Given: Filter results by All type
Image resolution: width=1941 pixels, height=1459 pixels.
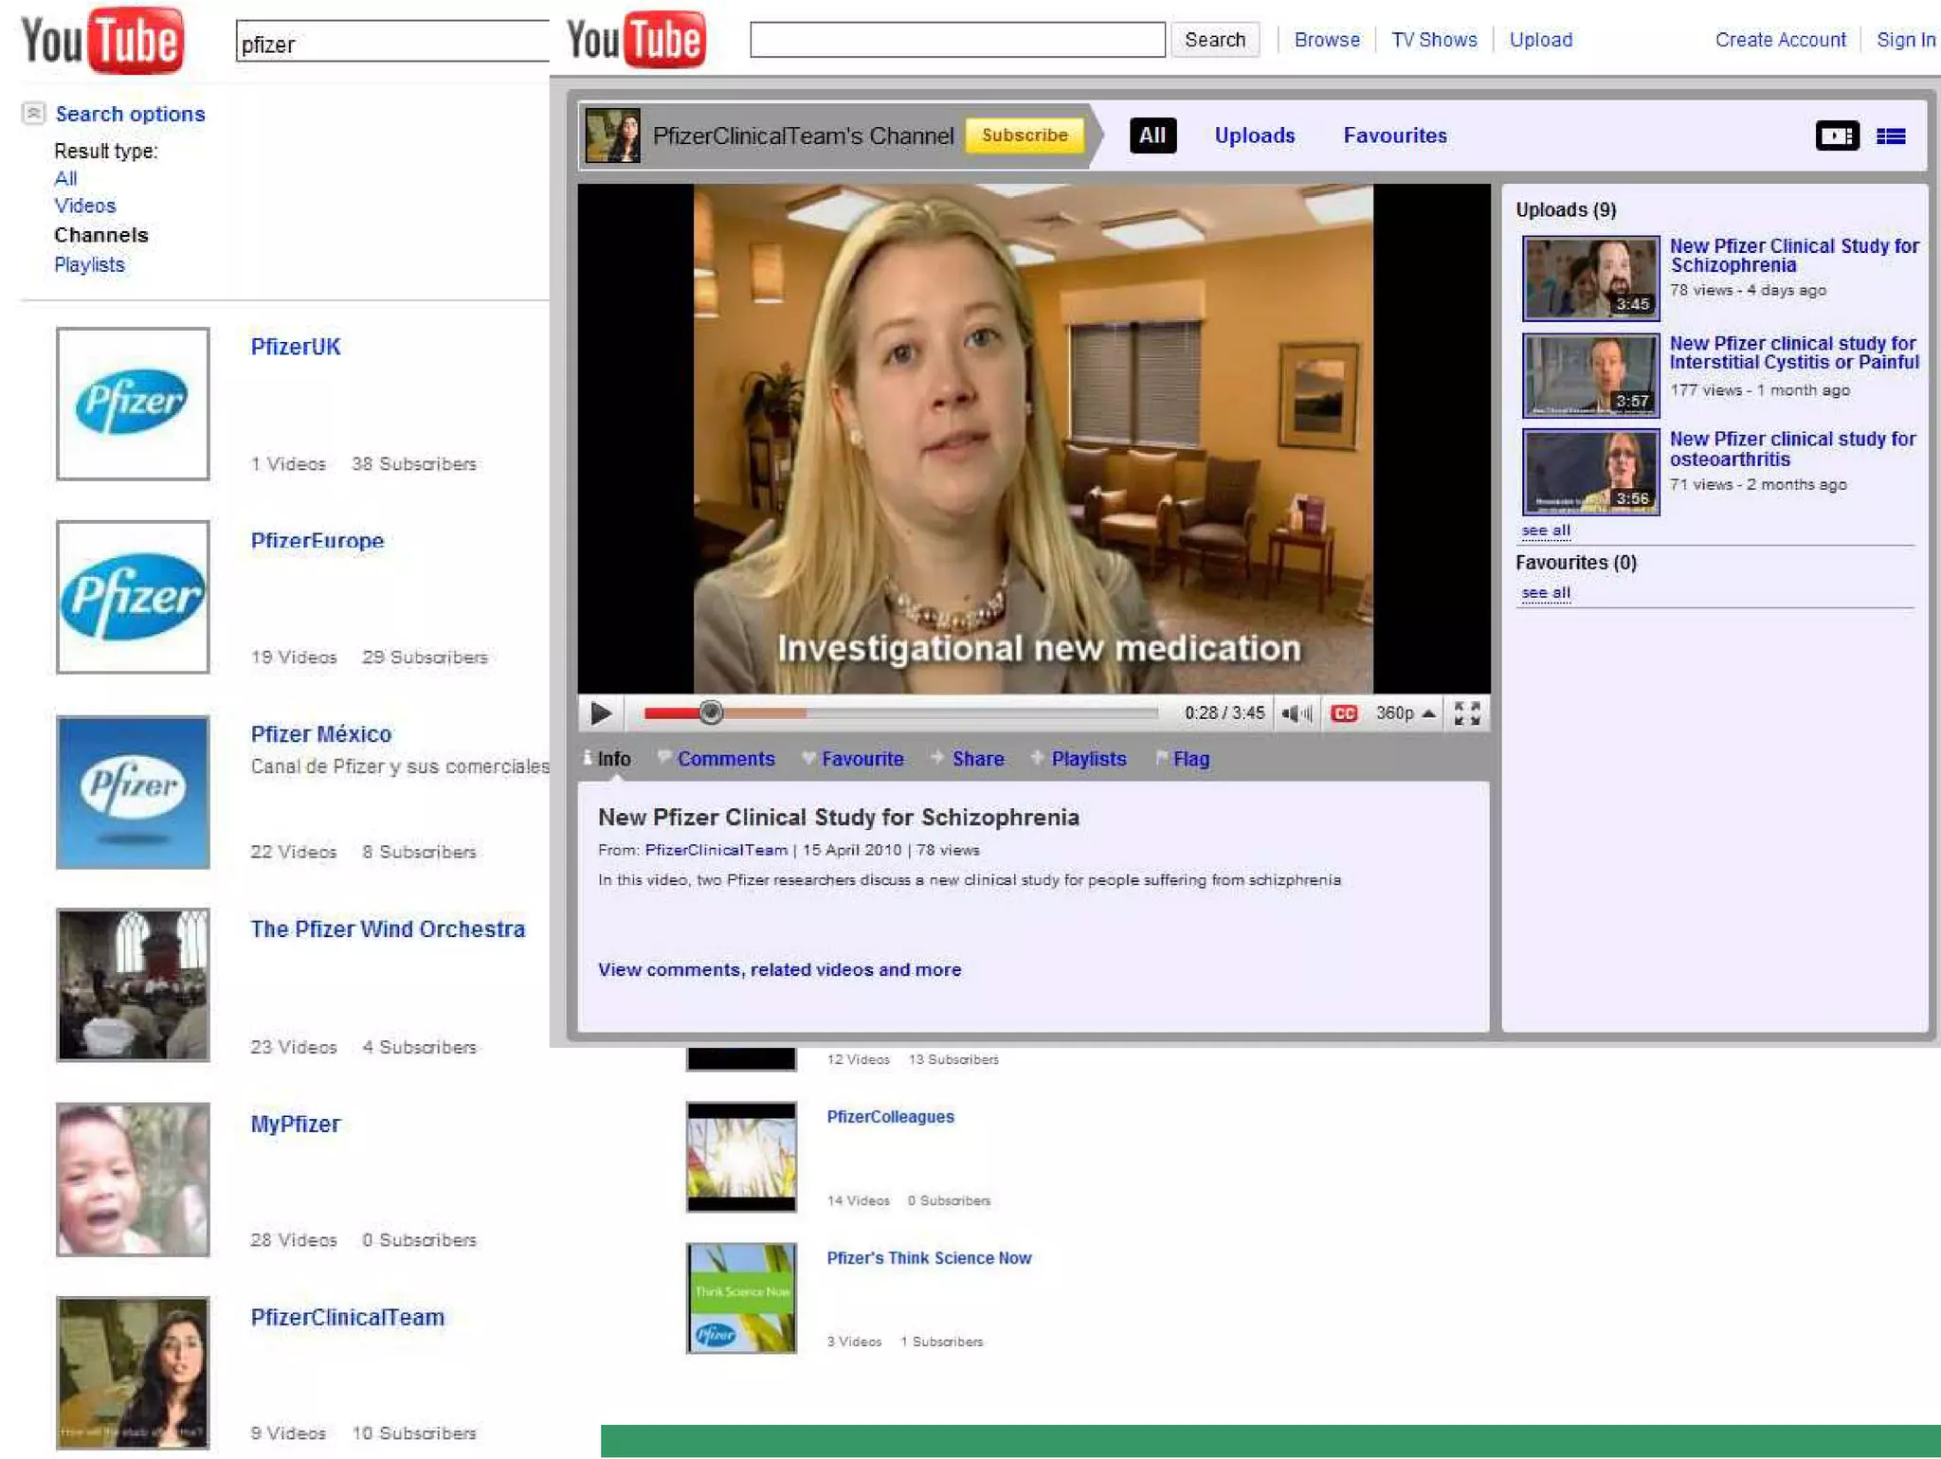Looking at the screenshot, I should click(x=65, y=178).
